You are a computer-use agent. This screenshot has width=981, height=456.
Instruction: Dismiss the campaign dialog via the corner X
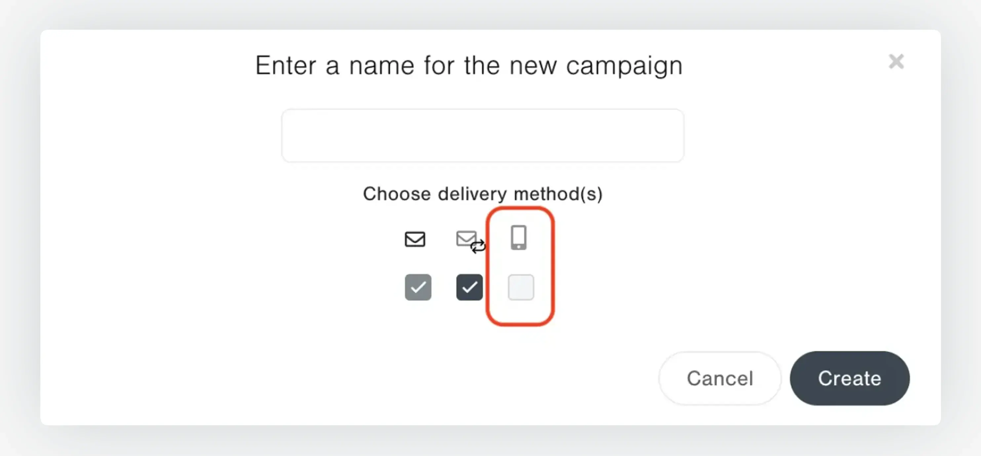(896, 62)
